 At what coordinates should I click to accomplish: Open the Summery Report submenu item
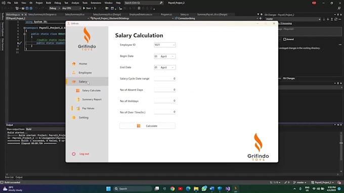pyautogui.click(x=92, y=99)
